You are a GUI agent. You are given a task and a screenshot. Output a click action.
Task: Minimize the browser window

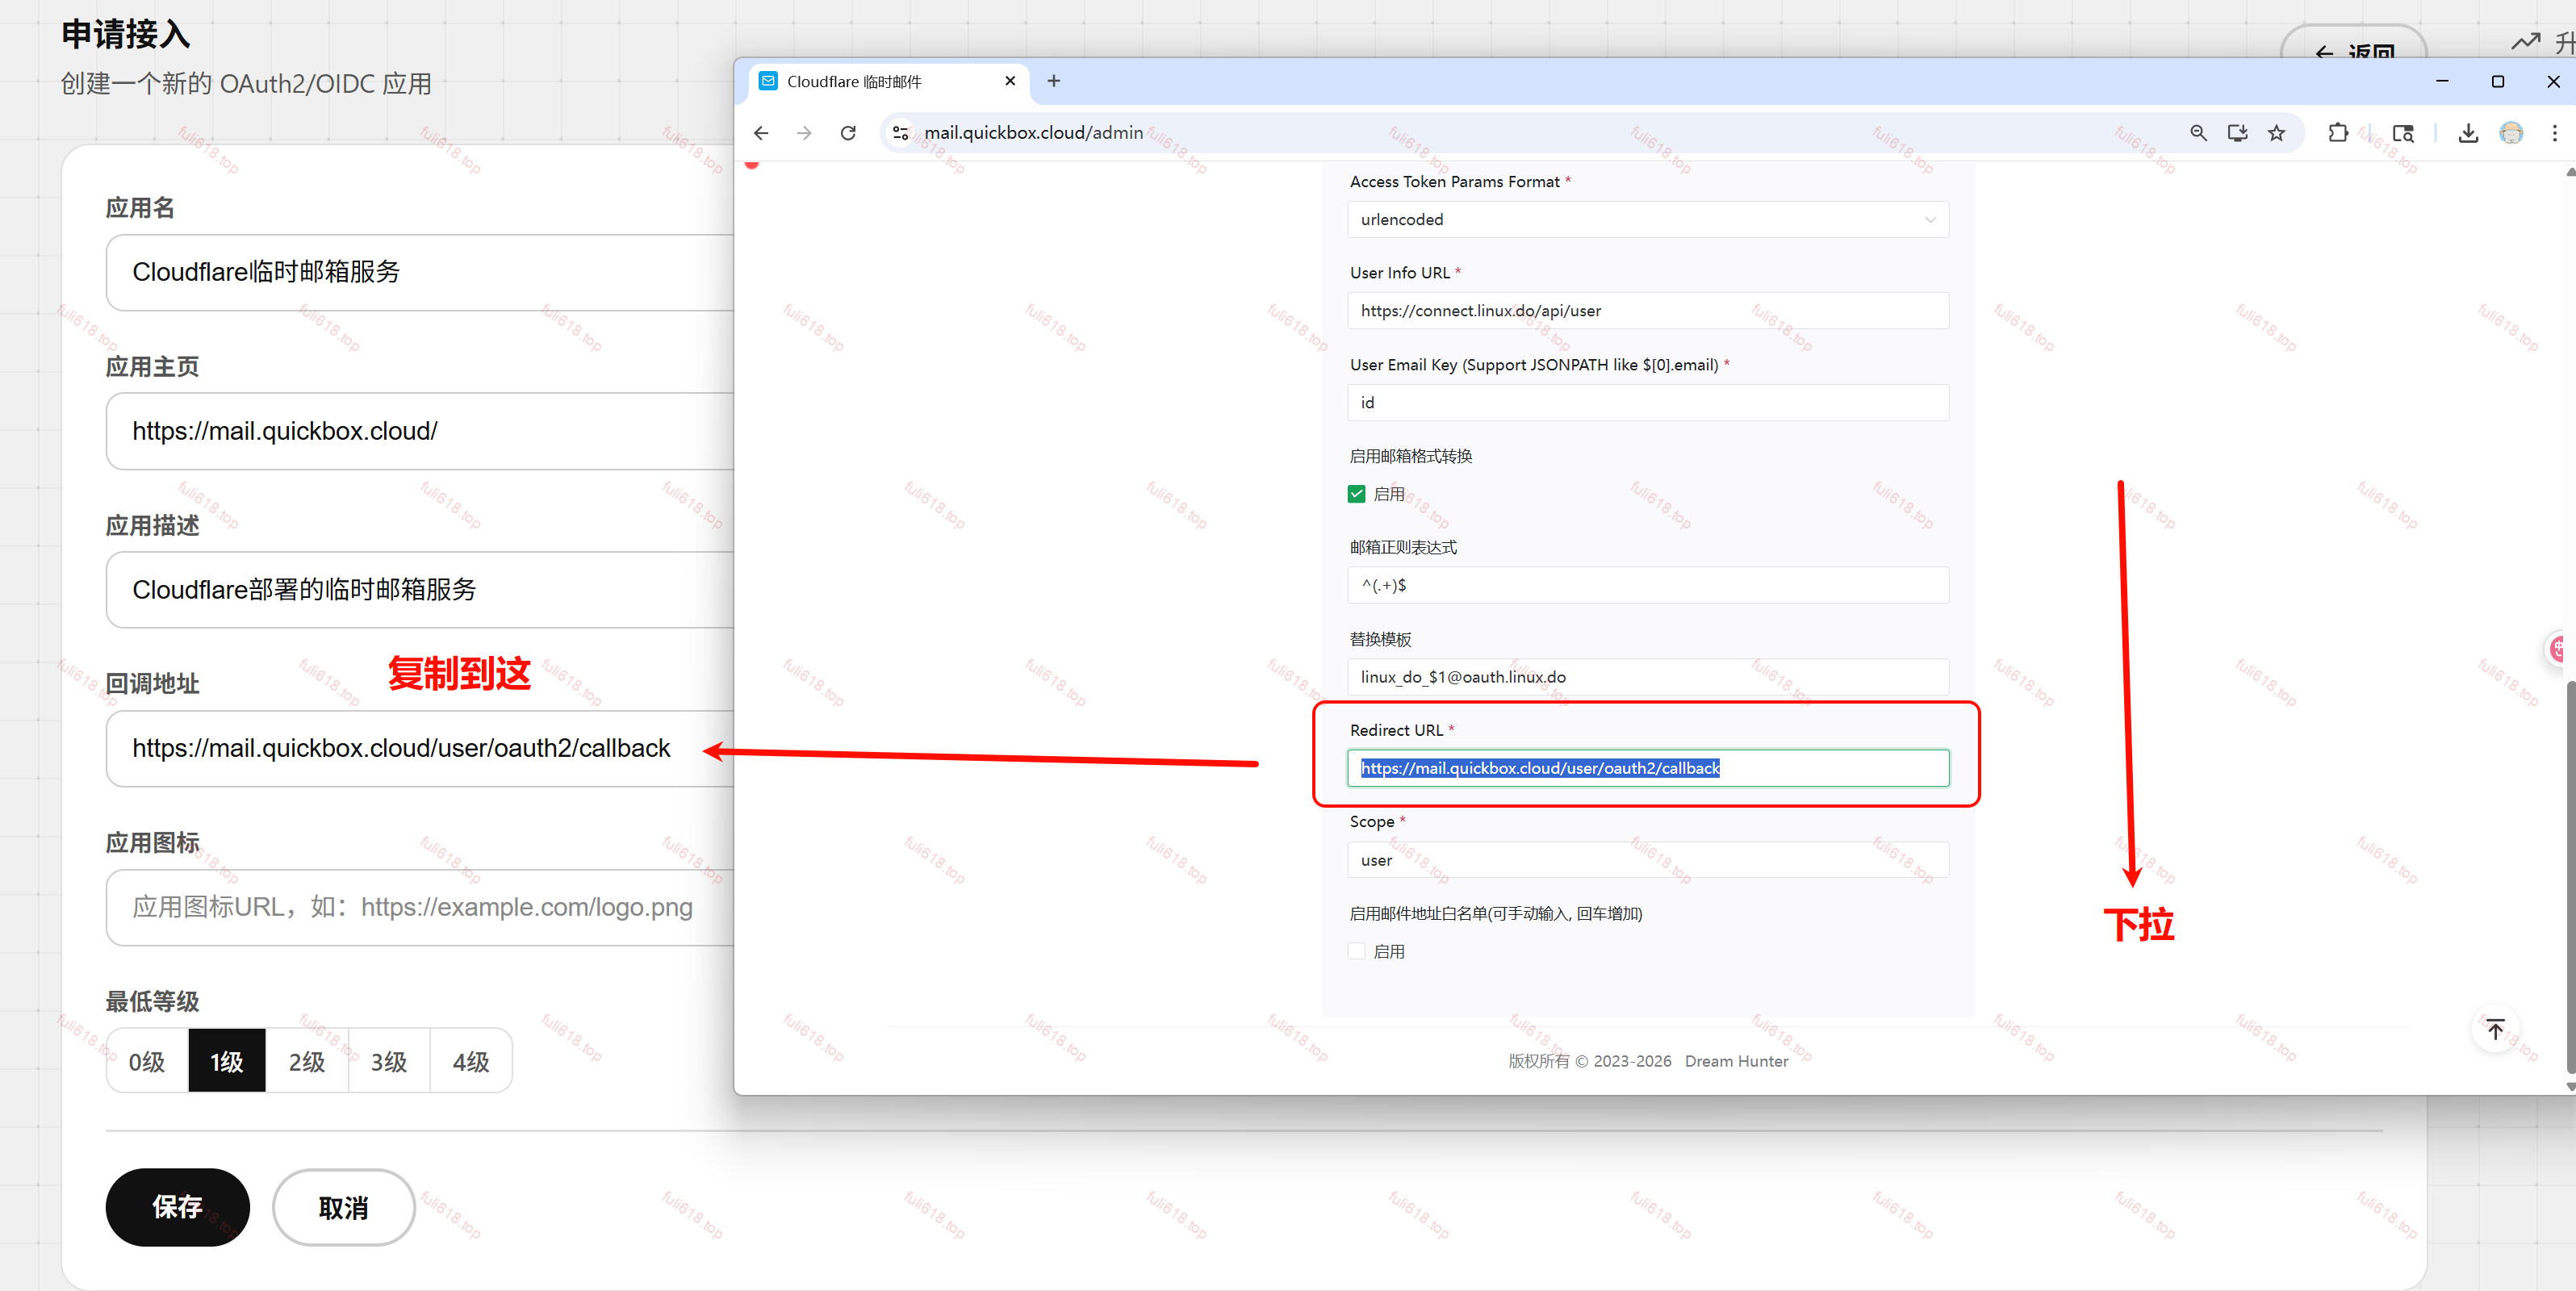(2442, 81)
